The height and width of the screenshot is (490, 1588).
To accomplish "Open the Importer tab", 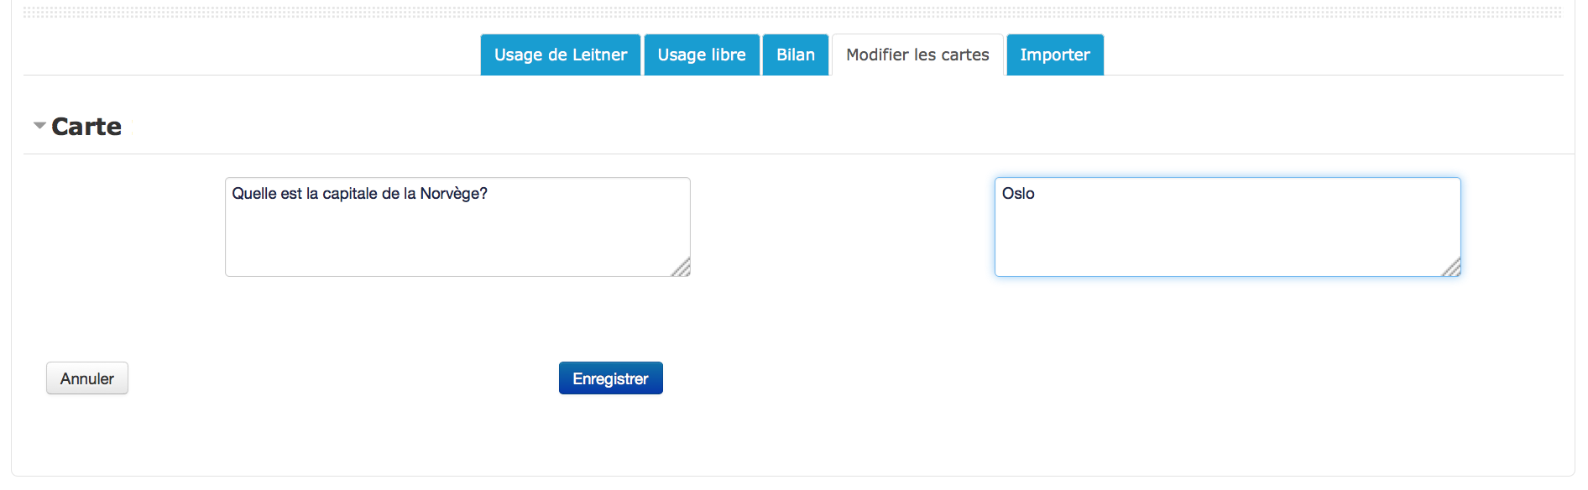I will coord(1054,55).
